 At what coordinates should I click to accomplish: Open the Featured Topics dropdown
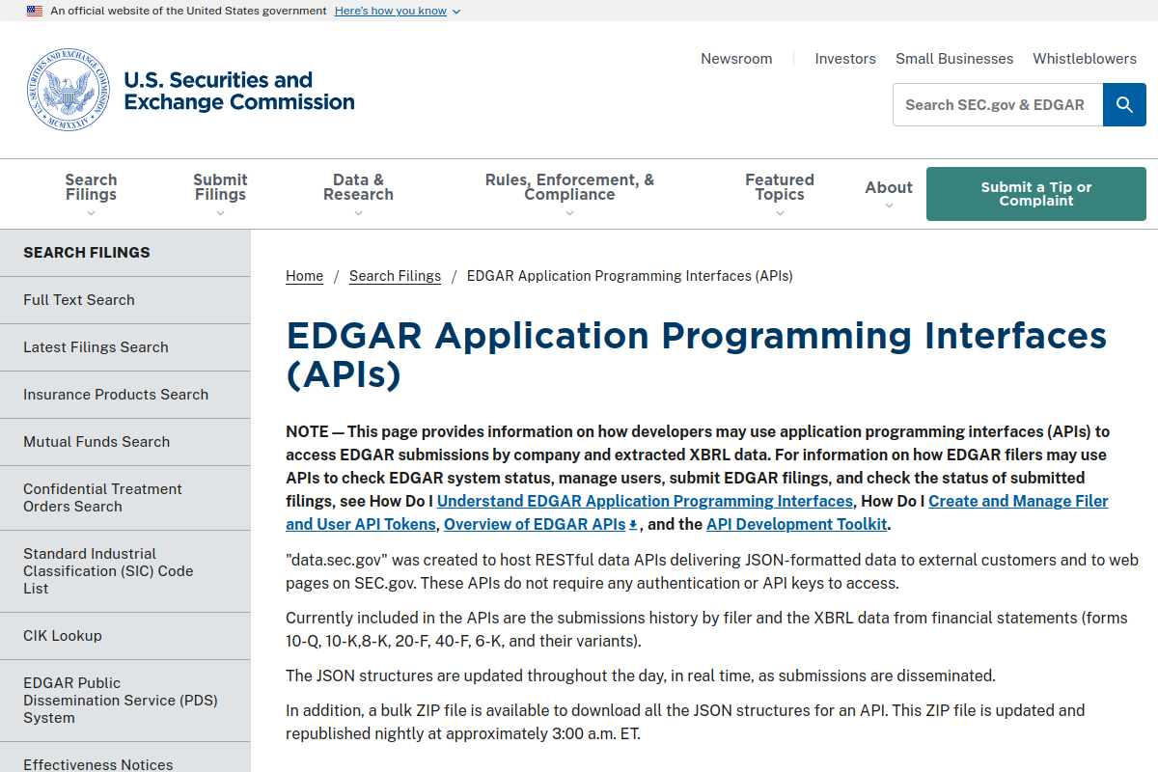[780, 194]
